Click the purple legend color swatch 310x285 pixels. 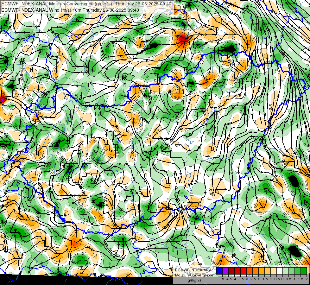point(225,271)
